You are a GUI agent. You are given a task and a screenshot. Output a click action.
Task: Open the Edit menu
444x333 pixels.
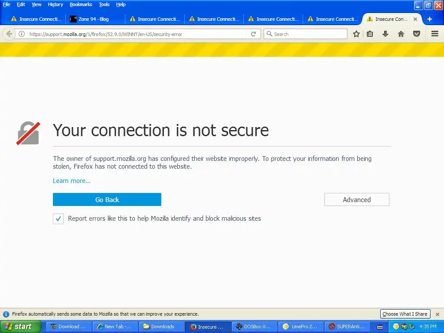click(21, 4)
